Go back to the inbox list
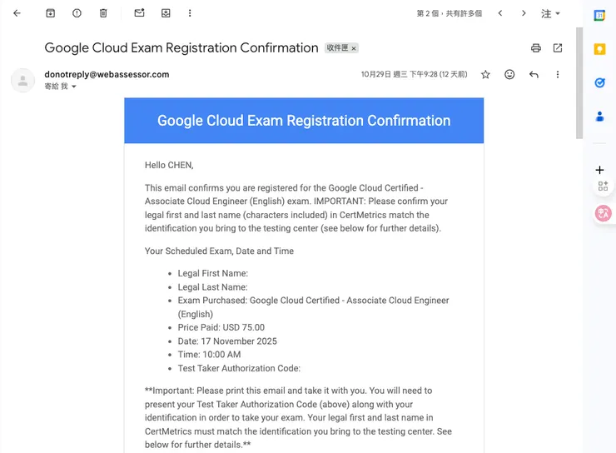Viewport: 616px width, 453px height. coord(17,13)
